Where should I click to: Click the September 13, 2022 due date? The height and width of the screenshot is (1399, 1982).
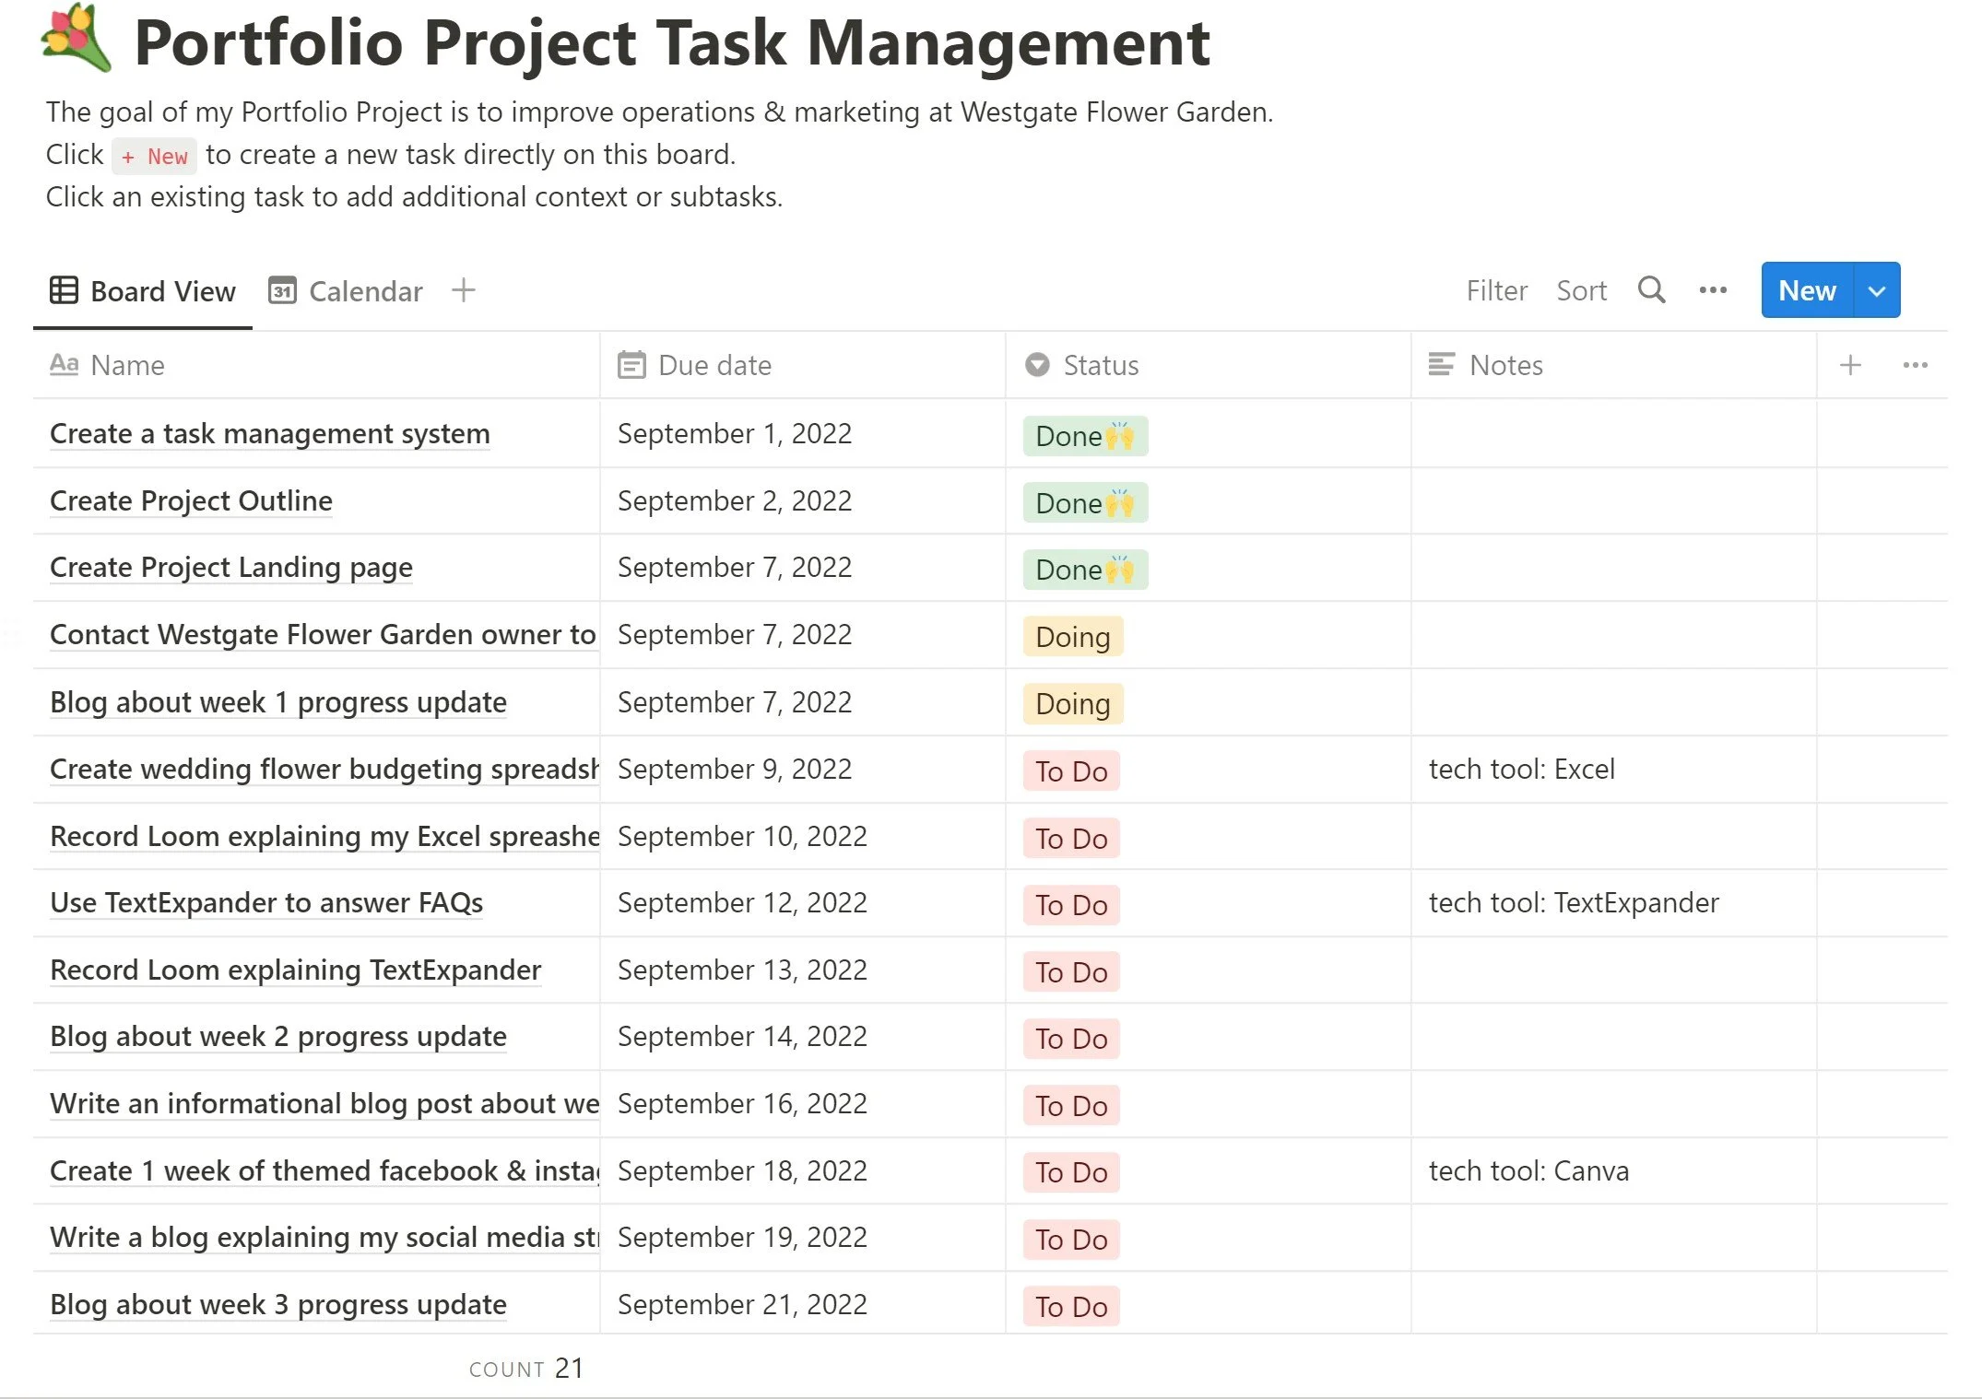742,970
